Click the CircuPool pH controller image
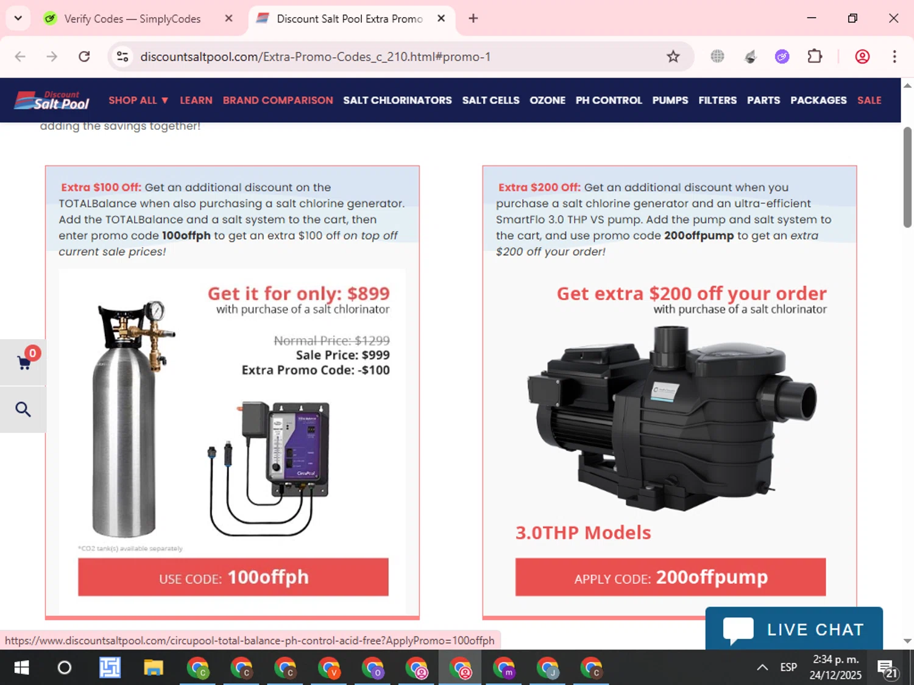 (270, 468)
